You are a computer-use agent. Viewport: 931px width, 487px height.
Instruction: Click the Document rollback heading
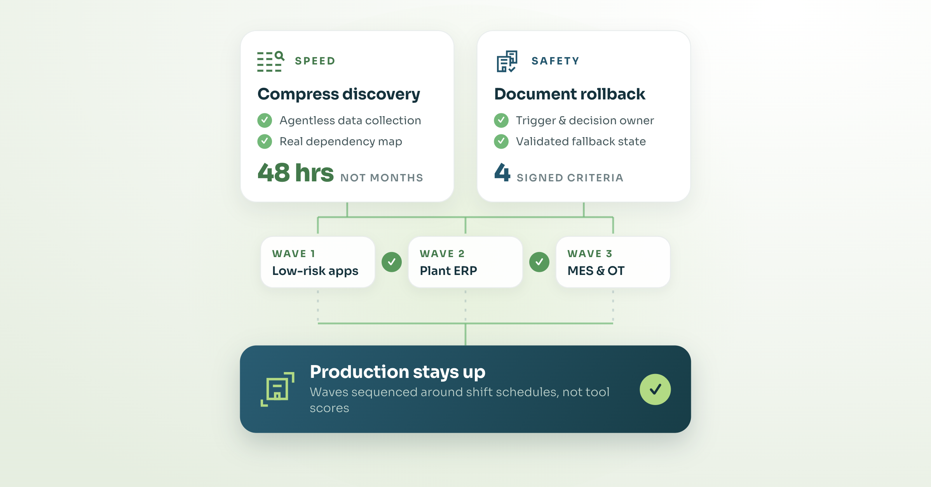pyautogui.click(x=570, y=94)
